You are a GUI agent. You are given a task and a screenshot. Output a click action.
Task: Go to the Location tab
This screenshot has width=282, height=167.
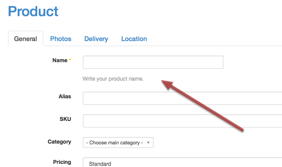(x=134, y=39)
